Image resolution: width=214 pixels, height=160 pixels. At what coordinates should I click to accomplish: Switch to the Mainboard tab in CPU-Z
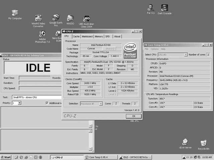tap(87, 36)
